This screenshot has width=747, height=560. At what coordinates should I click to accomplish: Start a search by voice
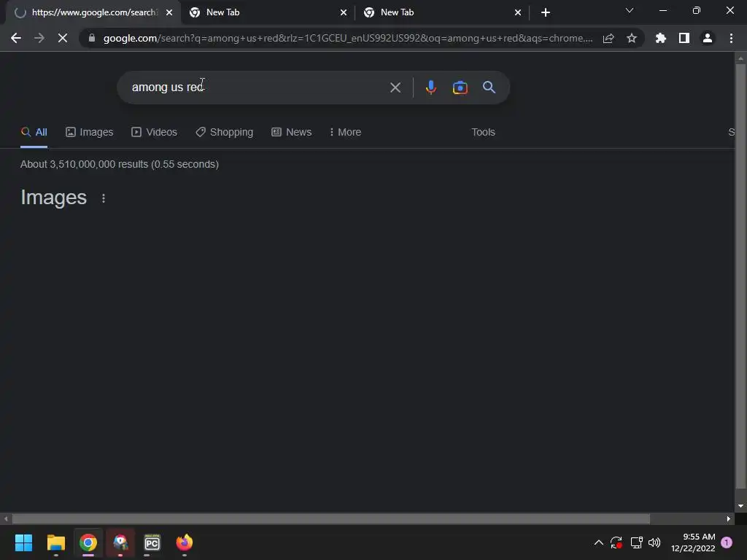[x=430, y=87]
